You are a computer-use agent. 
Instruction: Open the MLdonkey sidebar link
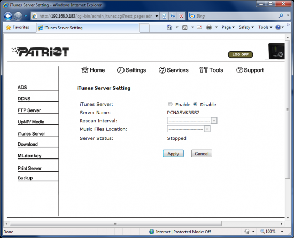click(29, 156)
